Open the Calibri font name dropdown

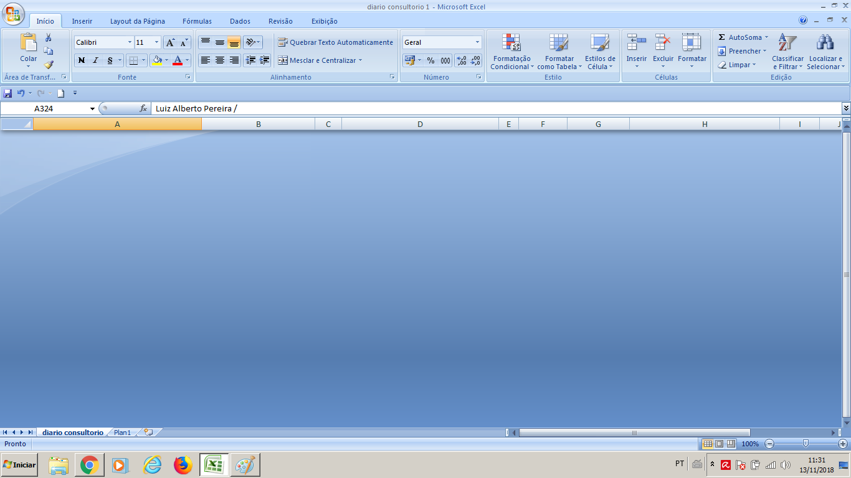(130, 42)
